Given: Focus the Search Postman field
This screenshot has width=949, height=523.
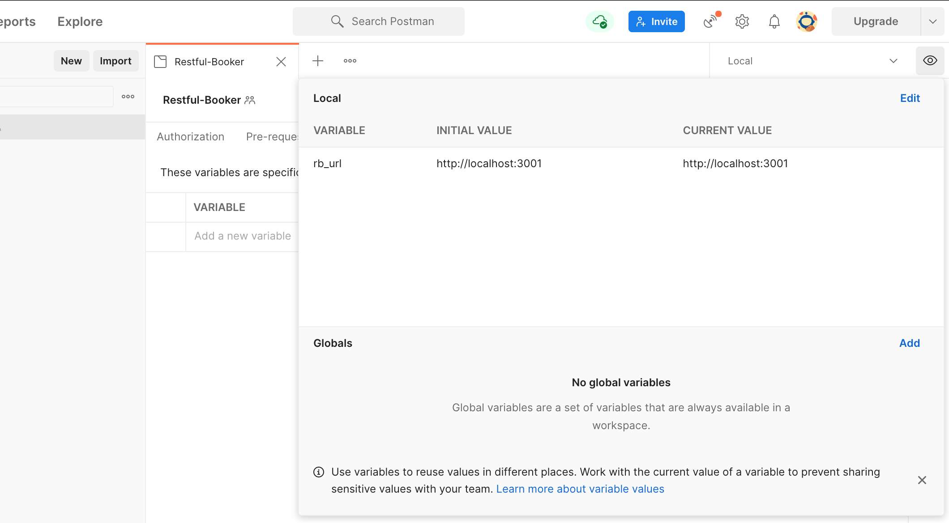Looking at the screenshot, I should [x=379, y=21].
